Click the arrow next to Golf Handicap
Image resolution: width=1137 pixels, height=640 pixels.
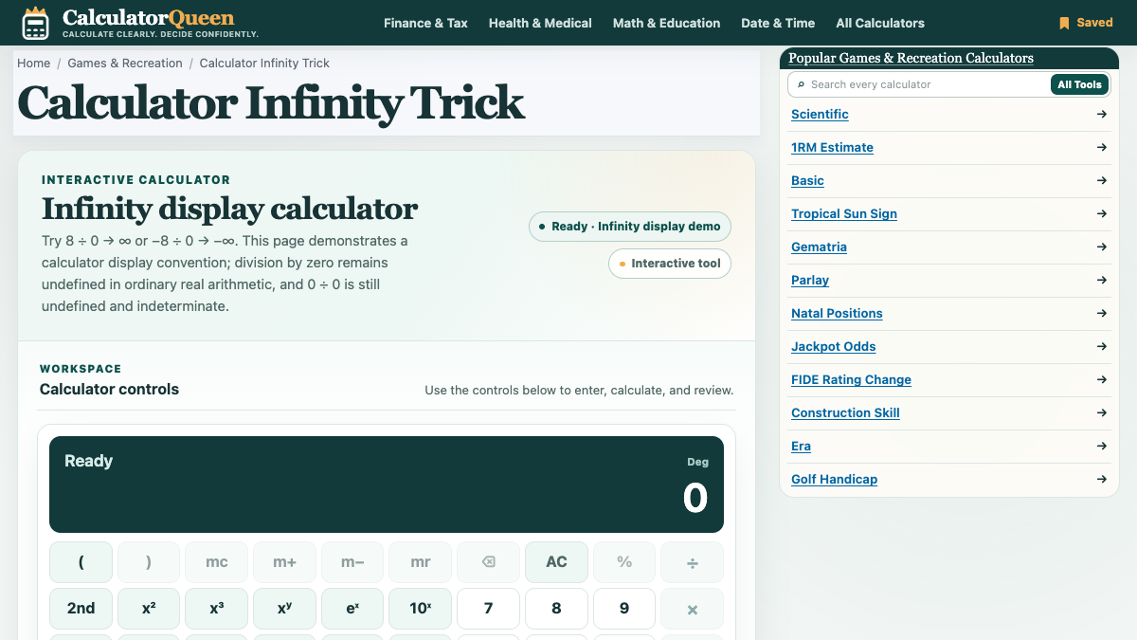tap(1101, 479)
